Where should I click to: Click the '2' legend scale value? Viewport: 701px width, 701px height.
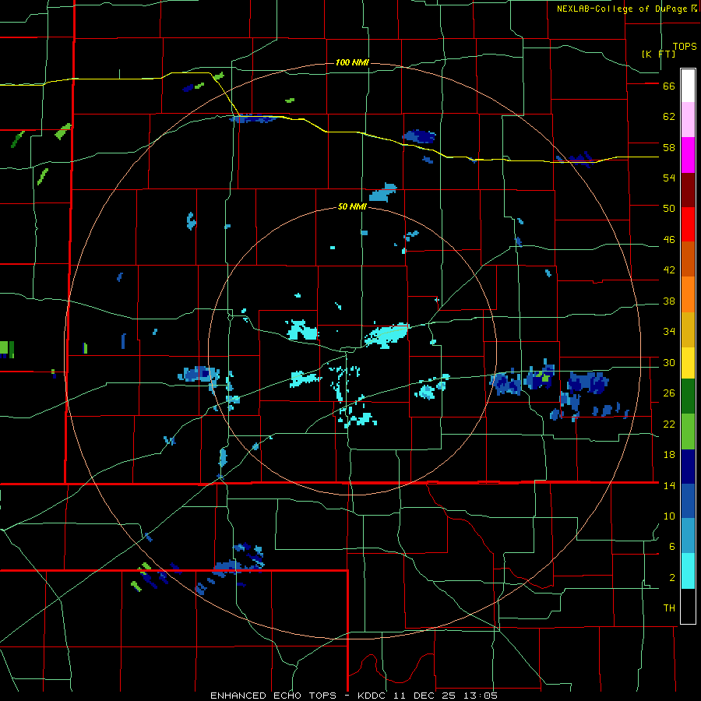pyautogui.click(x=672, y=577)
